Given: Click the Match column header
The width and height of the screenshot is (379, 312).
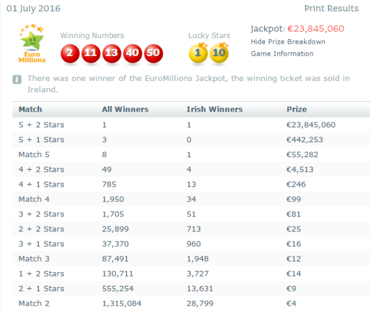Looking at the screenshot, I should (31, 109).
